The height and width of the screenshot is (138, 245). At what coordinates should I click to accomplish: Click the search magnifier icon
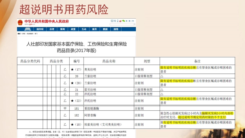click(x=134, y=24)
